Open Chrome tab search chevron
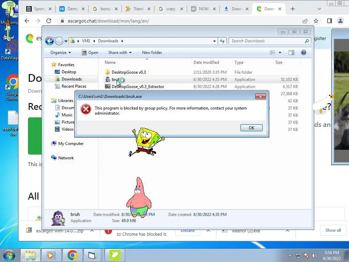The width and height of the screenshot is (349, 262). click(x=319, y=9)
